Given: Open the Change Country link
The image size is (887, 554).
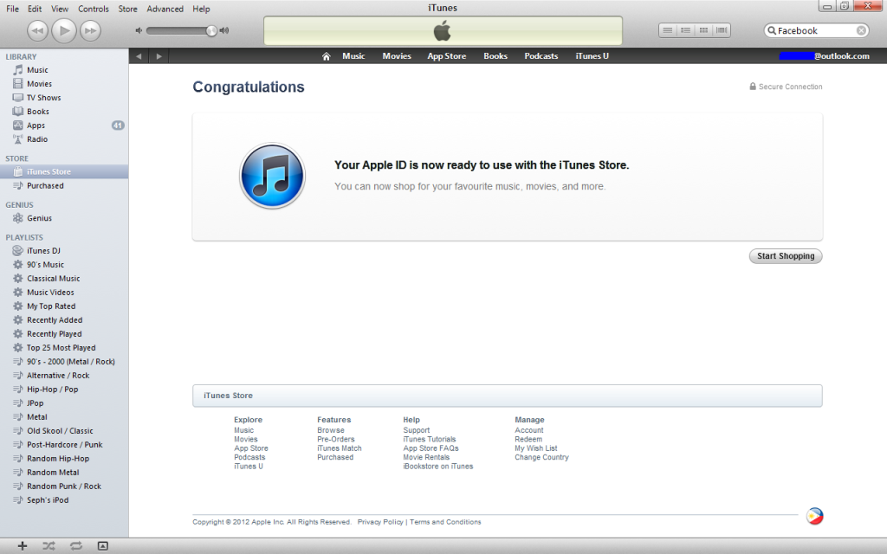Looking at the screenshot, I should click(x=541, y=457).
